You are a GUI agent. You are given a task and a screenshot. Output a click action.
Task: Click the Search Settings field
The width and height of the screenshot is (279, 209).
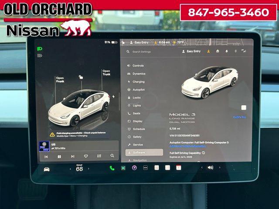(x=141, y=52)
